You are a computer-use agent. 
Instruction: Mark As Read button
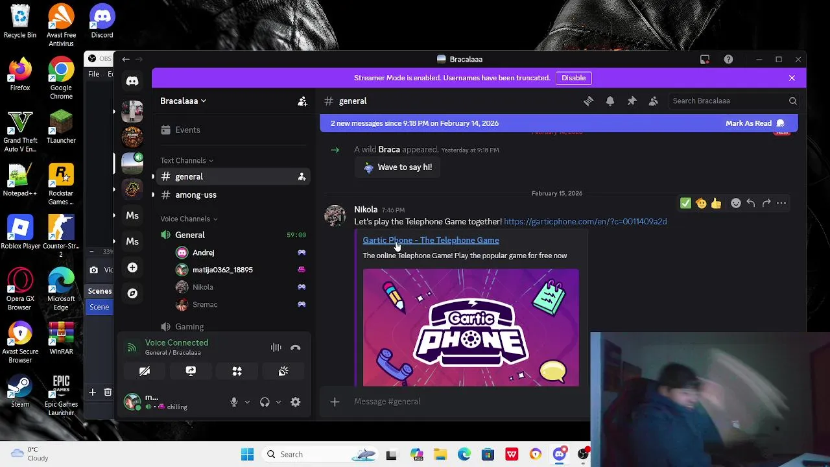tap(755, 123)
